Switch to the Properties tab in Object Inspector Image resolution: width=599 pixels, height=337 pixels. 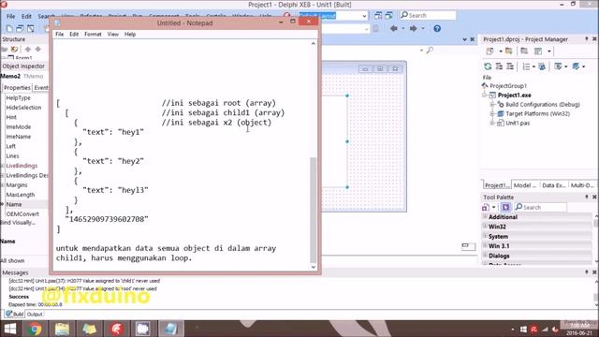17,87
